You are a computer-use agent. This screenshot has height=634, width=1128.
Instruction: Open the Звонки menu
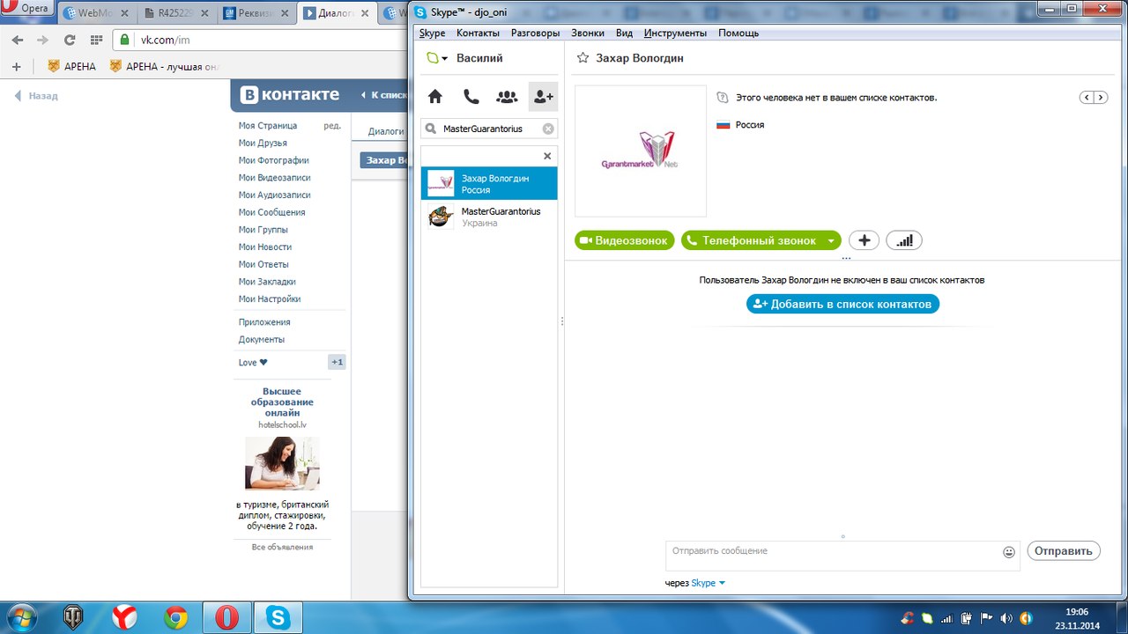pyautogui.click(x=588, y=33)
